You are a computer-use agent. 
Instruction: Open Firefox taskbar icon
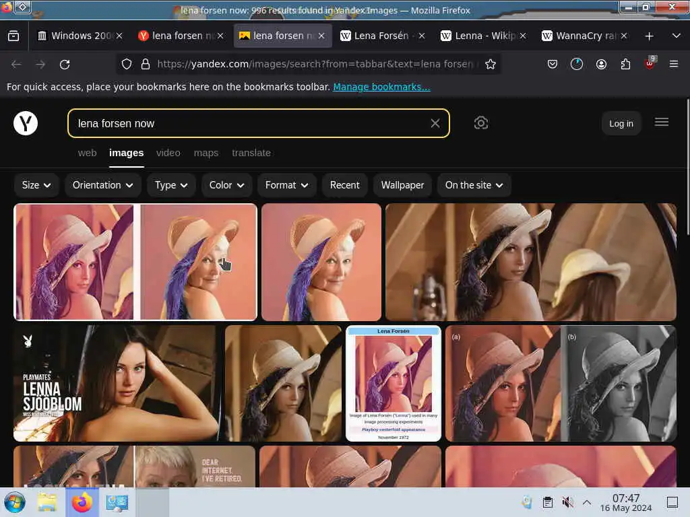(82, 502)
